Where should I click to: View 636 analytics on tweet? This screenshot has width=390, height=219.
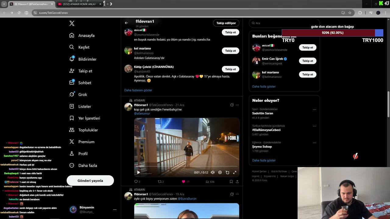coord(210,182)
